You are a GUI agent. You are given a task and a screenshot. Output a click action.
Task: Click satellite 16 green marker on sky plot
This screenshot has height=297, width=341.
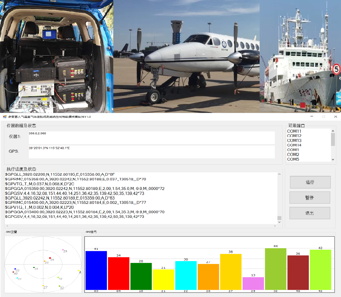34,267
